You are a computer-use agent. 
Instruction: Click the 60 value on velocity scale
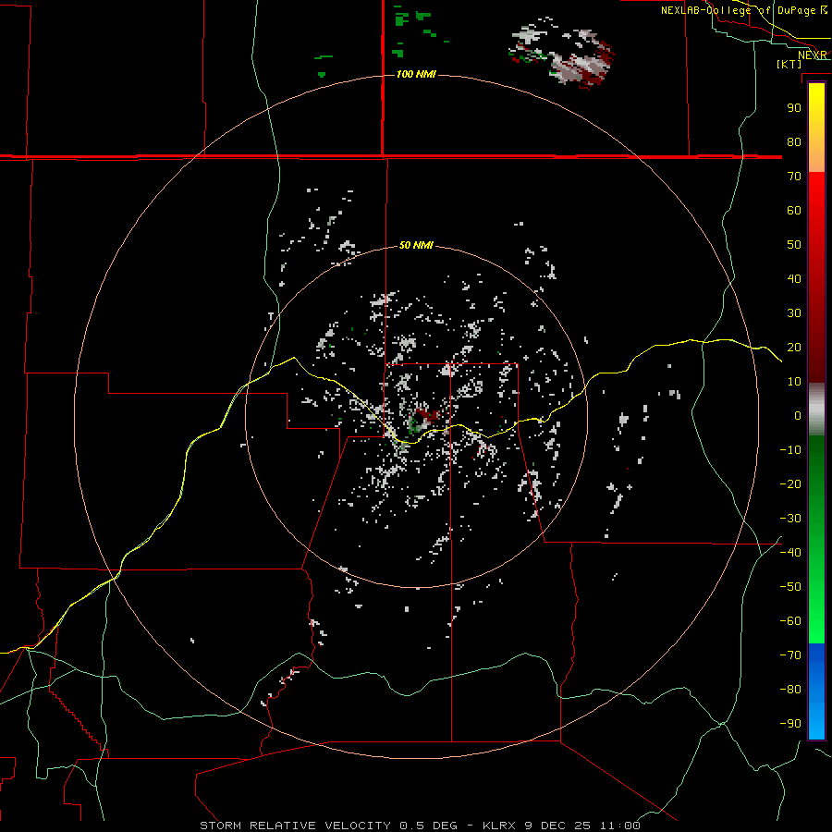coord(794,210)
